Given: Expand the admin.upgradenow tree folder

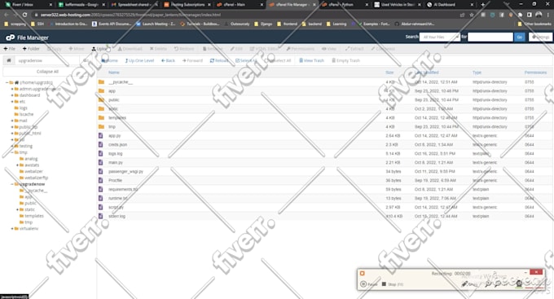Looking at the screenshot, I should coord(12,89).
